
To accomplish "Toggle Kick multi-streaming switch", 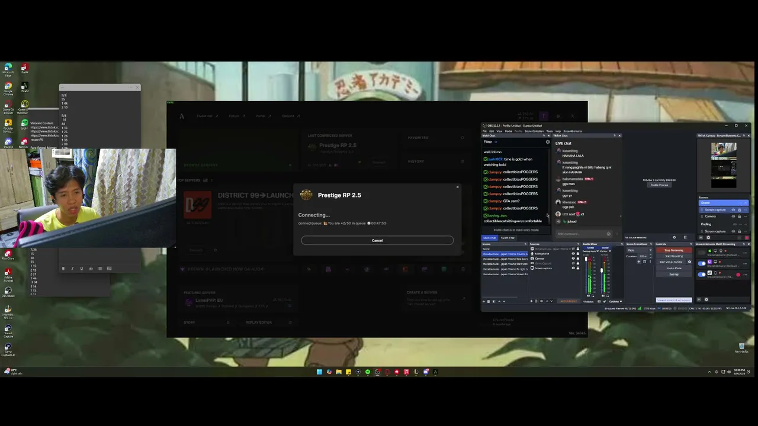I will pos(702,253).
